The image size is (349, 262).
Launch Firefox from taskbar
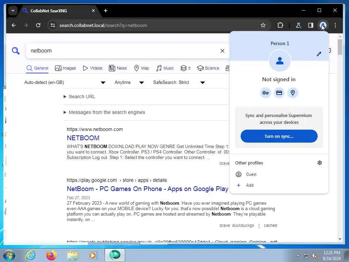point(51,255)
